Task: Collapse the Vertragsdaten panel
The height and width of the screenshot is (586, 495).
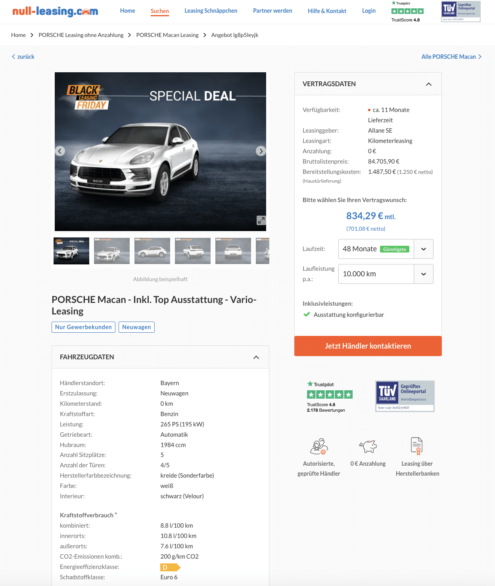Action: pyautogui.click(x=429, y=84)
